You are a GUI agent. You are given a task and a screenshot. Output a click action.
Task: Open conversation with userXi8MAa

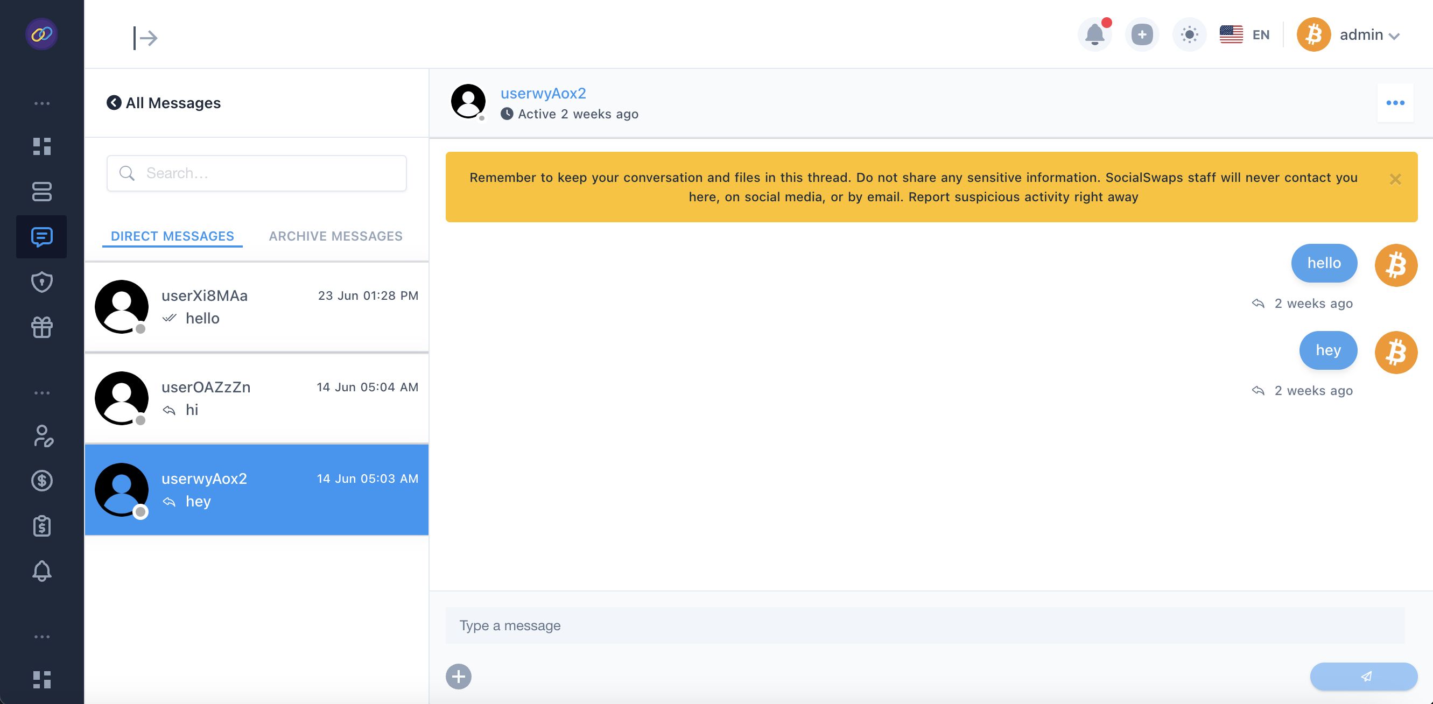click(x=256, y=307)
